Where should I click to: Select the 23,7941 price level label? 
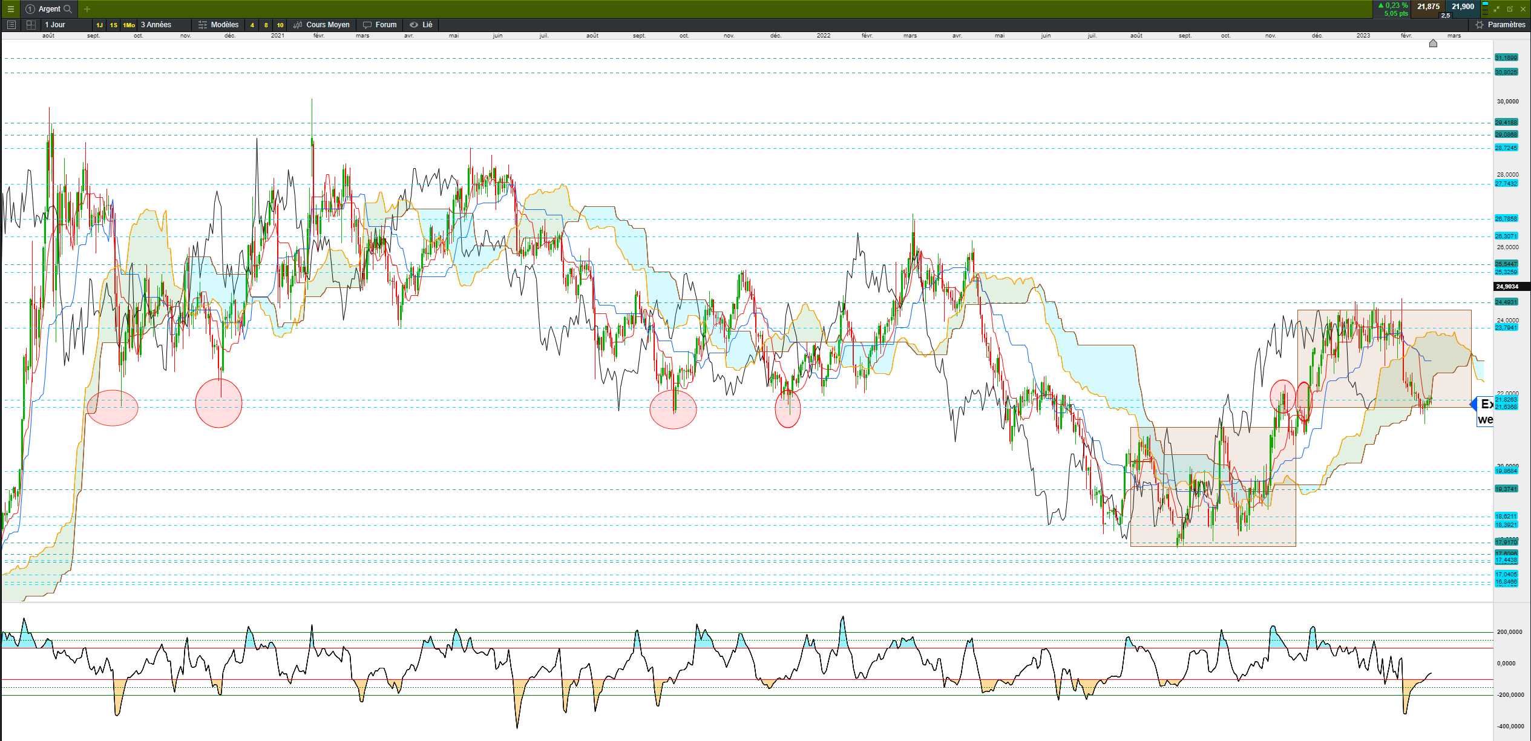1506,328
